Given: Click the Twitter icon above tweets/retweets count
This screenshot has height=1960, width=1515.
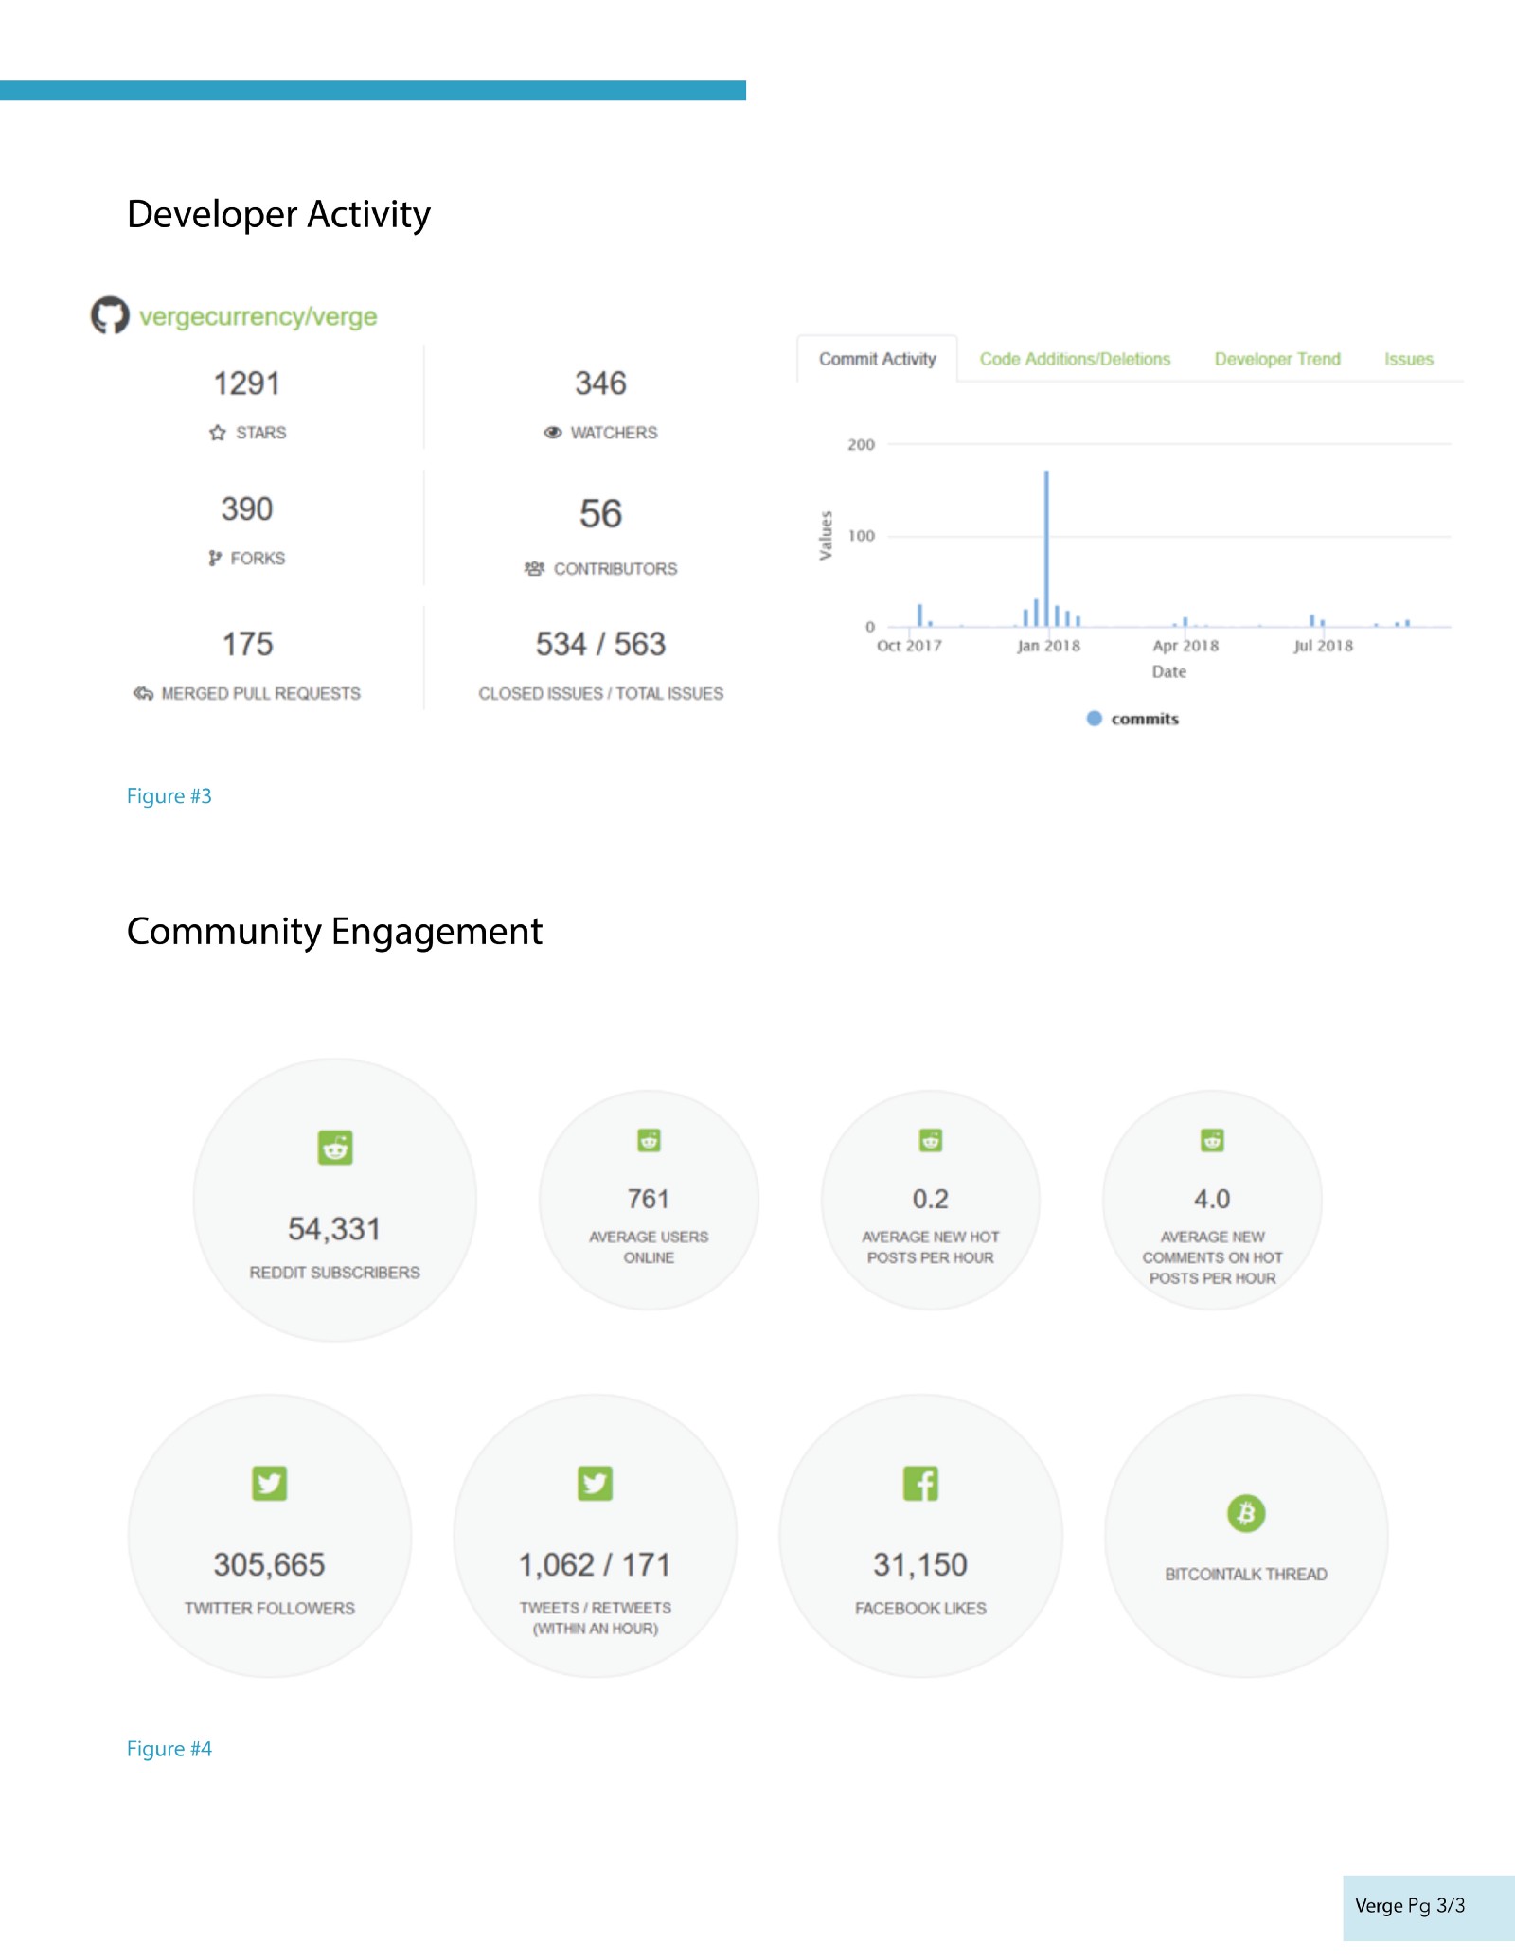Looking at the screenshot, I should [596, 1483].
